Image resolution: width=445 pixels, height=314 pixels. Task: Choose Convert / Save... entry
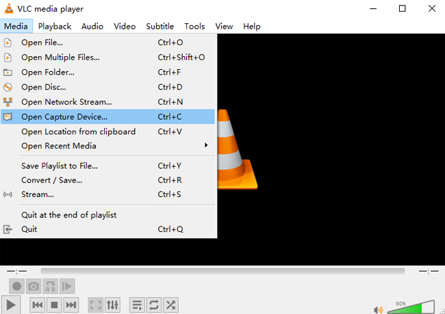tap(108, 180)
